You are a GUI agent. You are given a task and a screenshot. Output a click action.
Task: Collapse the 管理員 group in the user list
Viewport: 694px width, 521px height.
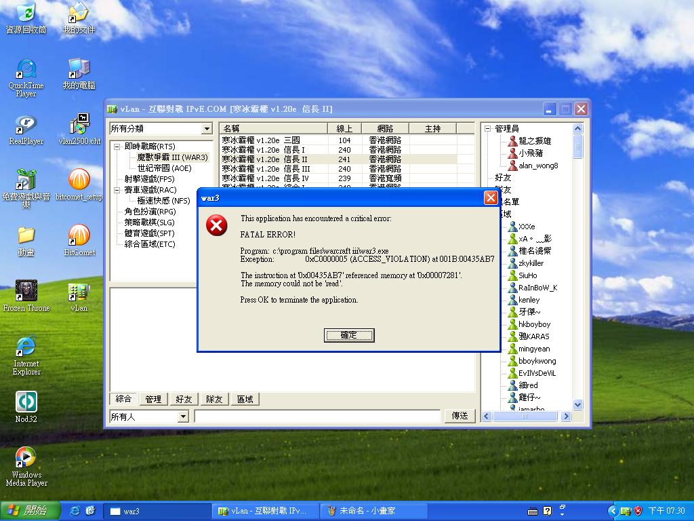488,129
